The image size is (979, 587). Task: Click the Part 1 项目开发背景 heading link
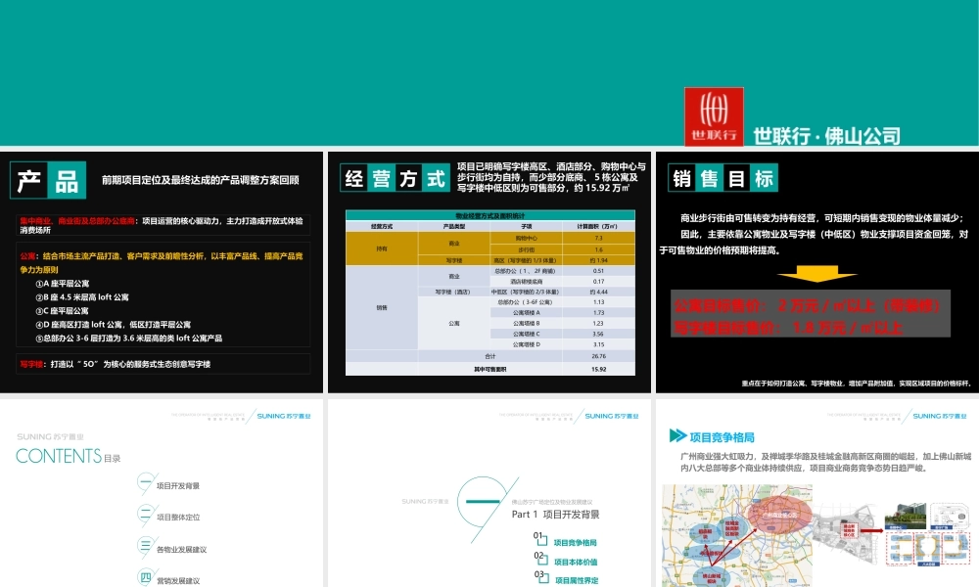556,515
